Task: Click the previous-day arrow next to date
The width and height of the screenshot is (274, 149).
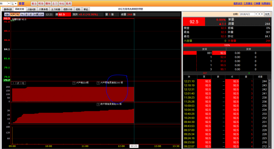Action: (259, 14)
